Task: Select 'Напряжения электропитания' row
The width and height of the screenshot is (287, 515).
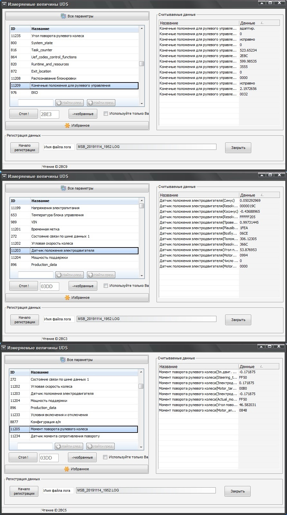Action: pos(74,208)
